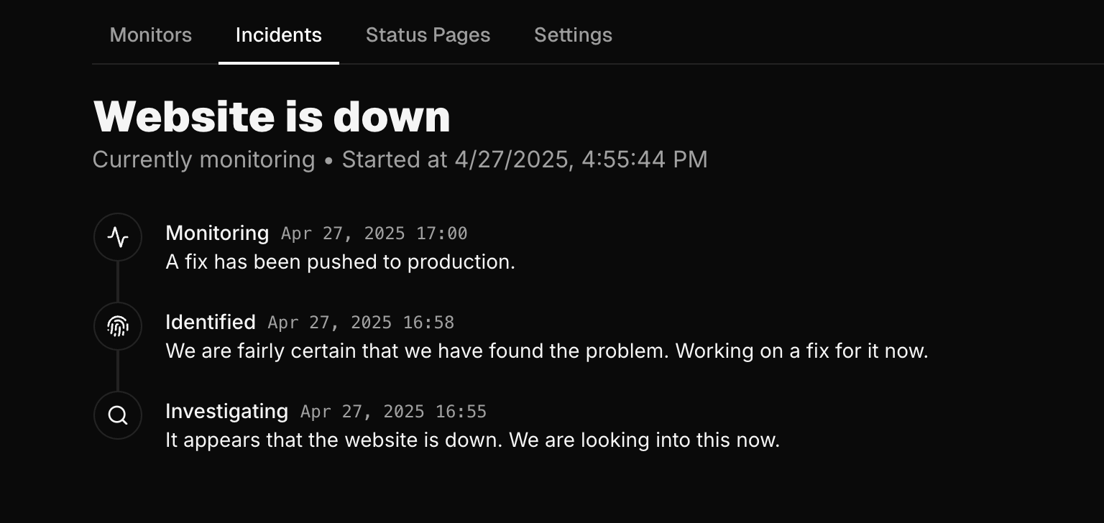Click the Apr 27, 2025 16:58 timestamp
1104x523 pixels.
click(x=361, y=323)
